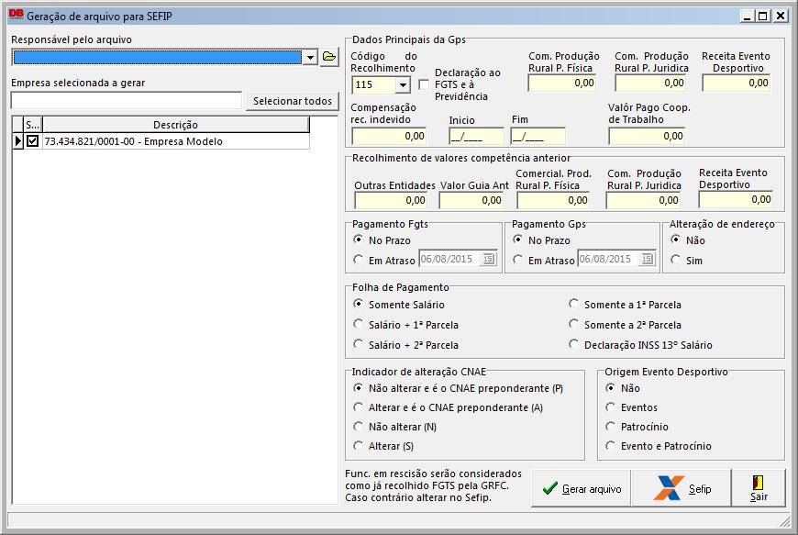
Task: Uncheck the Empresa Modelo selection checkbox
Action: [x=32, y=141]
